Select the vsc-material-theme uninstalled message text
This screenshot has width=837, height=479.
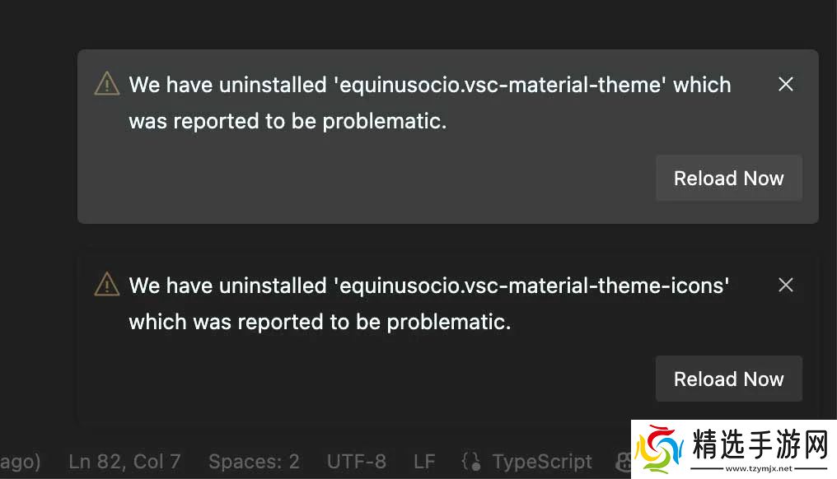(429, 103)
